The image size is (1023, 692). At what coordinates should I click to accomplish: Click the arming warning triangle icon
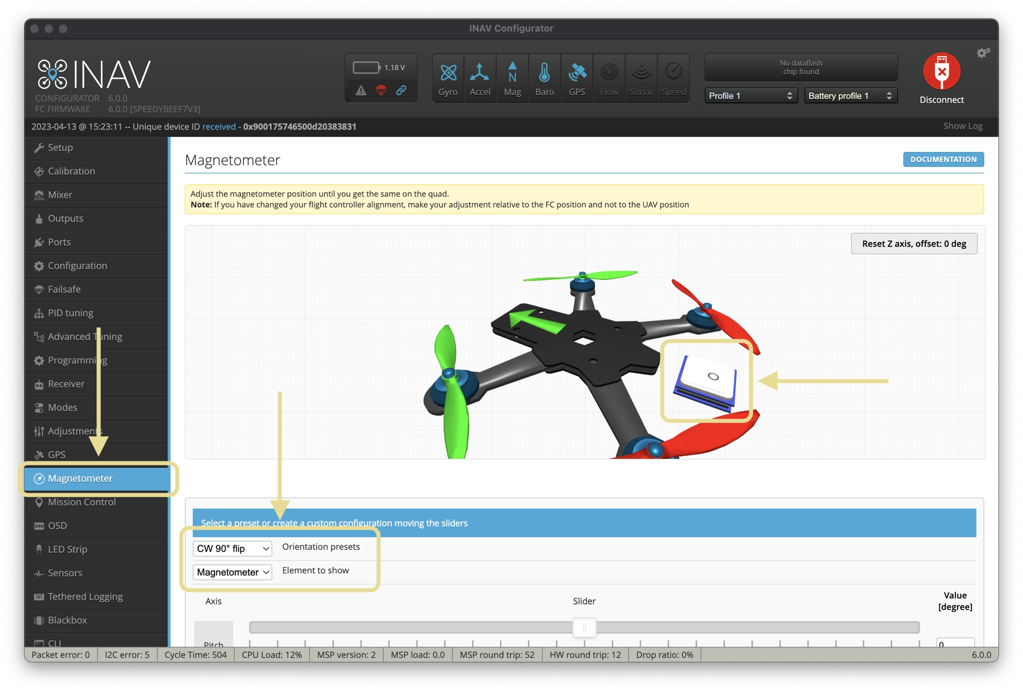click(x=361, y=91)
